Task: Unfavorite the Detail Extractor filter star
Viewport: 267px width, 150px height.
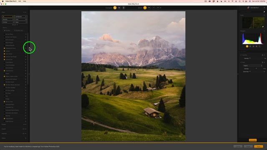Action: (x=5, y=71)
